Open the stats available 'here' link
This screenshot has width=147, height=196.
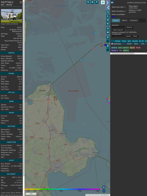coord(113,16)
